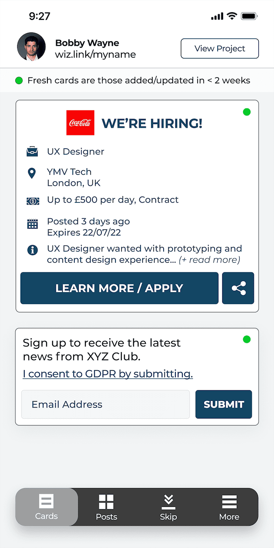Click the info circle icon

(x=32, y=250)
